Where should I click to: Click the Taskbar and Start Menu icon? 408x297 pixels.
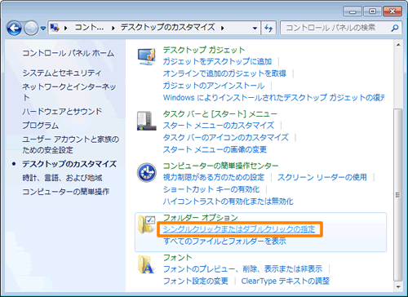[146, 121]
